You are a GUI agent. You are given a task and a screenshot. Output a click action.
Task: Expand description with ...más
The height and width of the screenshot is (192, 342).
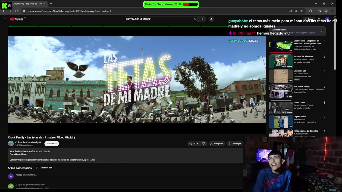click(93, 160)
